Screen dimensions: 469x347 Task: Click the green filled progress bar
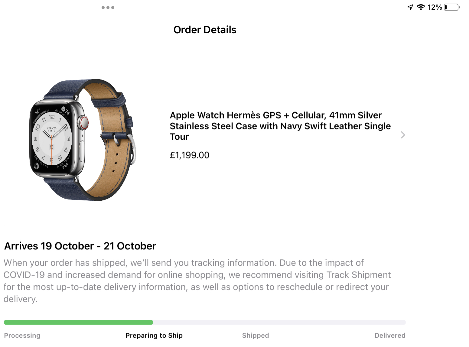pyautogui.click(x=78, y=322)
